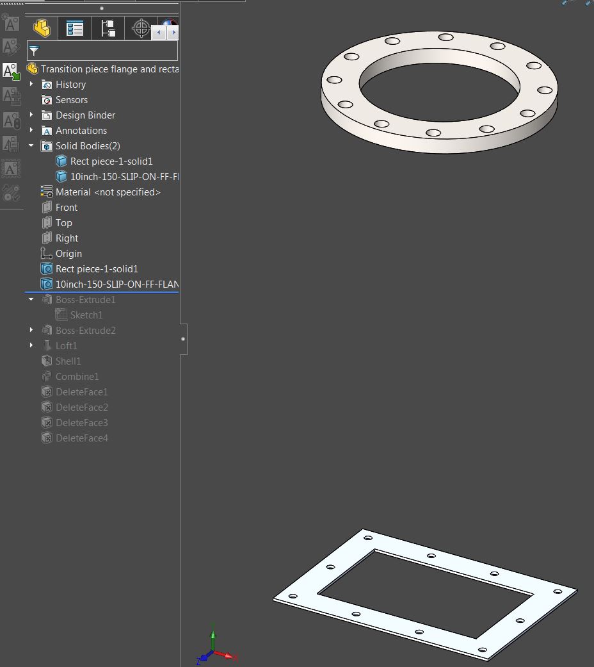The image size is (594, 667).
Task: Expand the History folder
Action: pyautogui.click(x=31, y=84)
